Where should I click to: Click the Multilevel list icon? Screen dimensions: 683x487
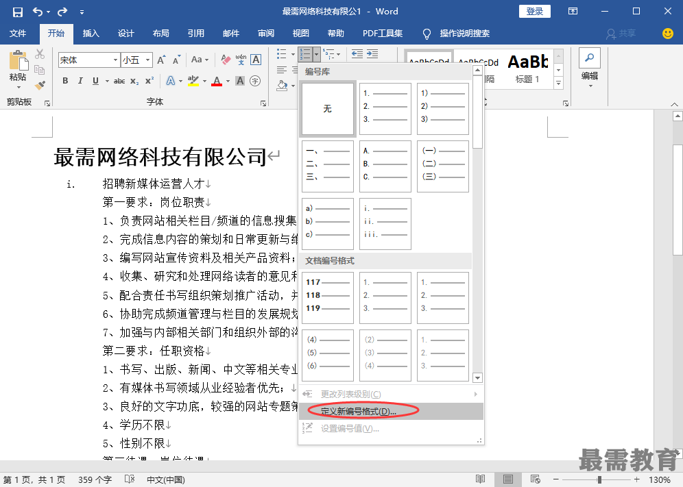pyautogui.click(x=328, y=54)
